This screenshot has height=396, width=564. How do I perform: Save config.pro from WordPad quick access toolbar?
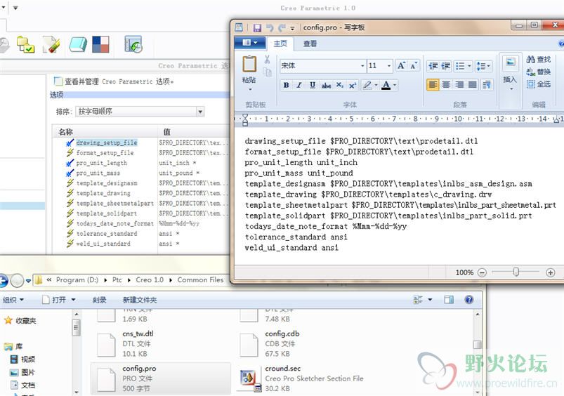pos(257,27)
